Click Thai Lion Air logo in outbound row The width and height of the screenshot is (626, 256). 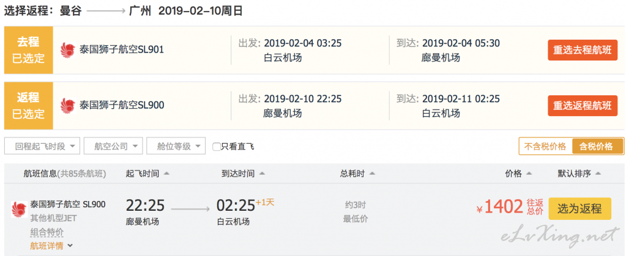point(68,50)
